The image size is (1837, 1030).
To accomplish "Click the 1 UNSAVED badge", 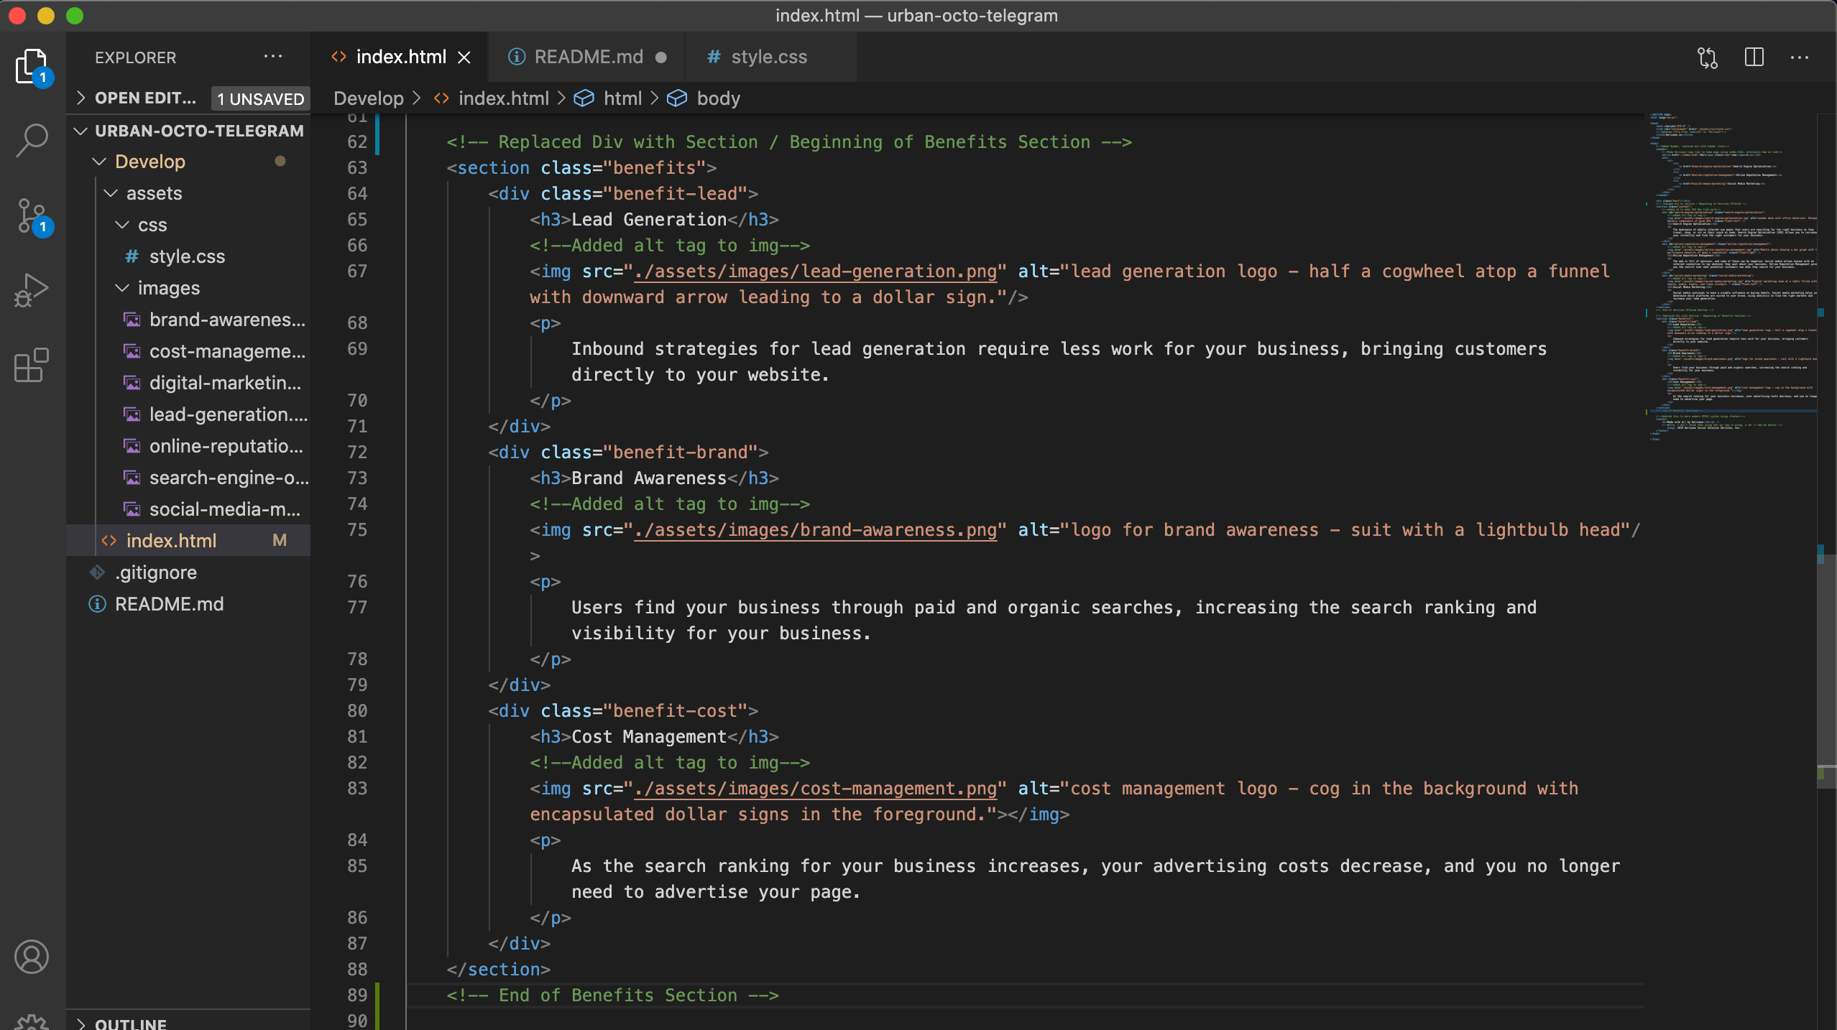I will coord(260,99).
